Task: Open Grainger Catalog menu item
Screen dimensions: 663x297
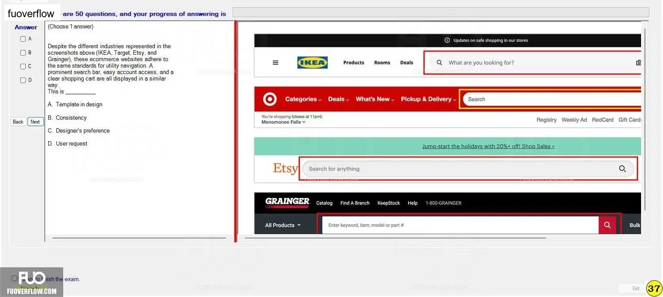Action: 324,203
